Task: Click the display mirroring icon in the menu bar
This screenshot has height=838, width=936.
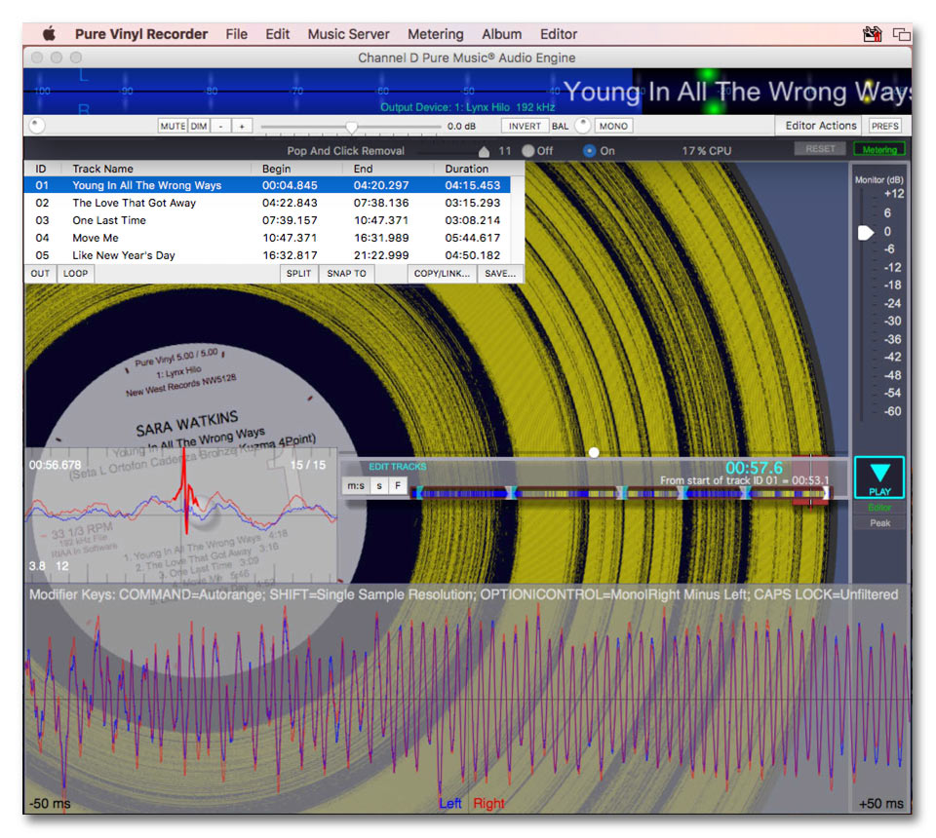Action: [901, 35]
